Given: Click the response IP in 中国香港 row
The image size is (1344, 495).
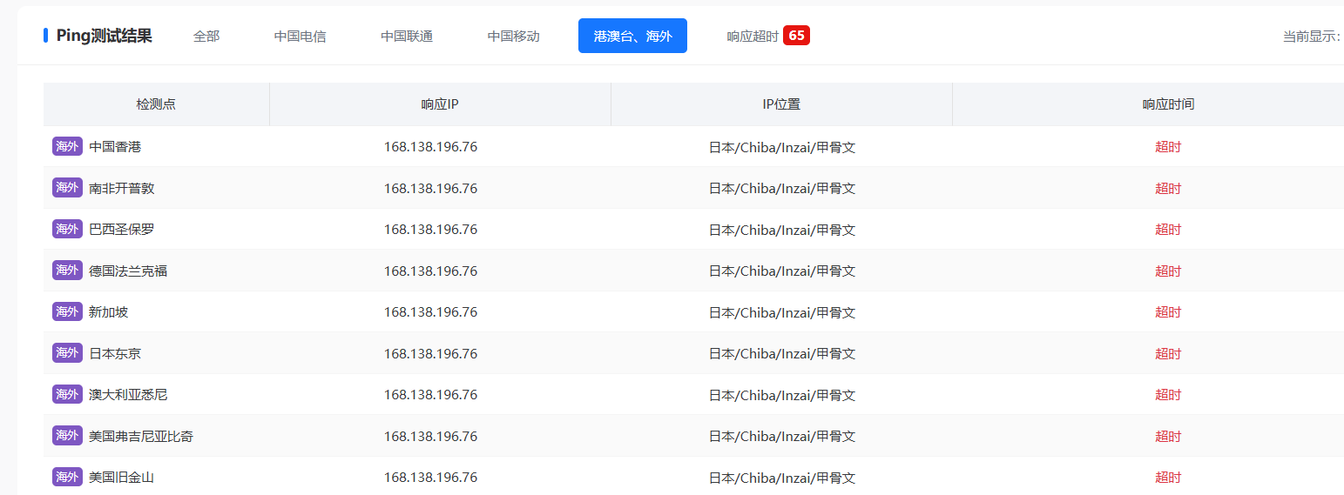Looking at the screenshot, I should (430, 147).
